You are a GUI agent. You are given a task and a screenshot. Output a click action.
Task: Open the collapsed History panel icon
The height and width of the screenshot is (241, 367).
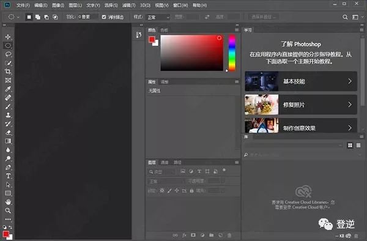click(139, 35)
